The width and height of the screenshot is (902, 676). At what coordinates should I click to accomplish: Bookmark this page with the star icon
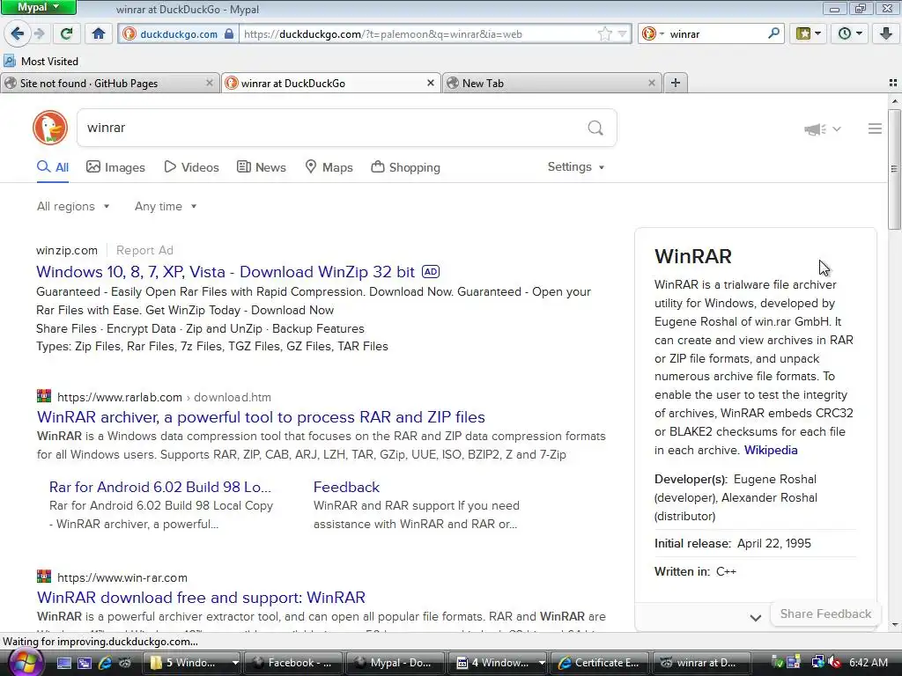604,34
